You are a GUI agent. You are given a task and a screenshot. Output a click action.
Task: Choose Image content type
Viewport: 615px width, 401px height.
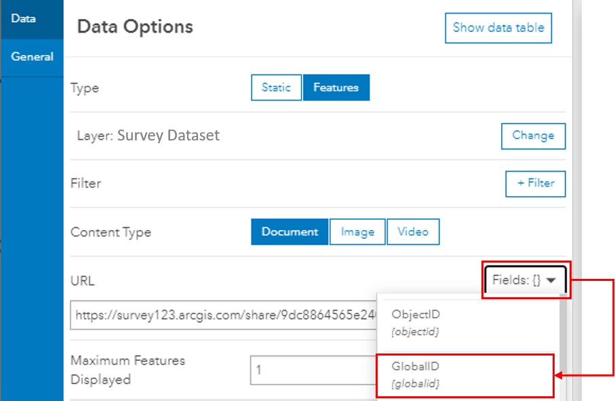pos(358,232)
